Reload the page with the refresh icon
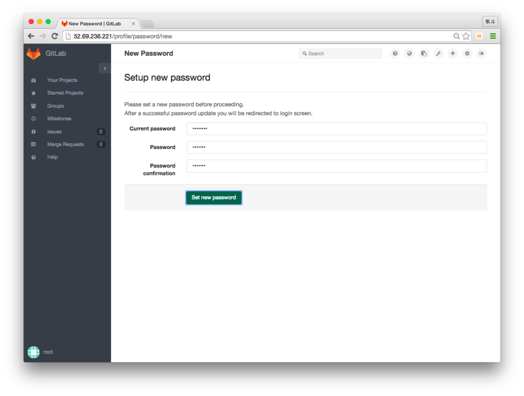524x396 pixels. 55,36
